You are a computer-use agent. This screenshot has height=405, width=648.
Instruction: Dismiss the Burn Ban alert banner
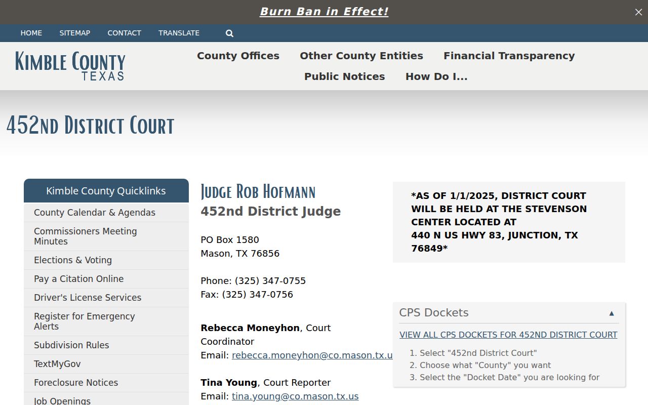[638, 12]
